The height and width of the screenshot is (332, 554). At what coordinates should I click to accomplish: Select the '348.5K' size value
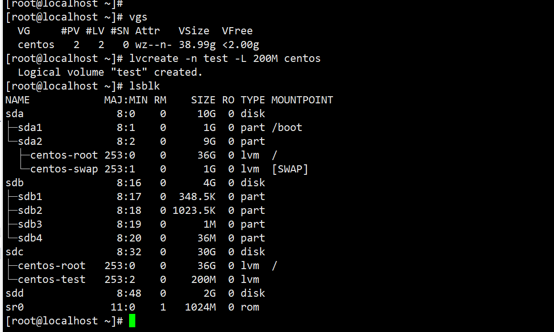[197, 196]
